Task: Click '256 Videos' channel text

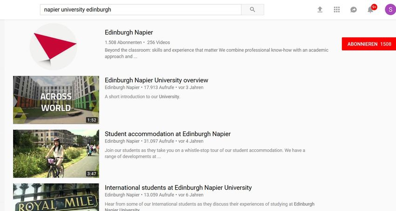Action: (158, 42)
